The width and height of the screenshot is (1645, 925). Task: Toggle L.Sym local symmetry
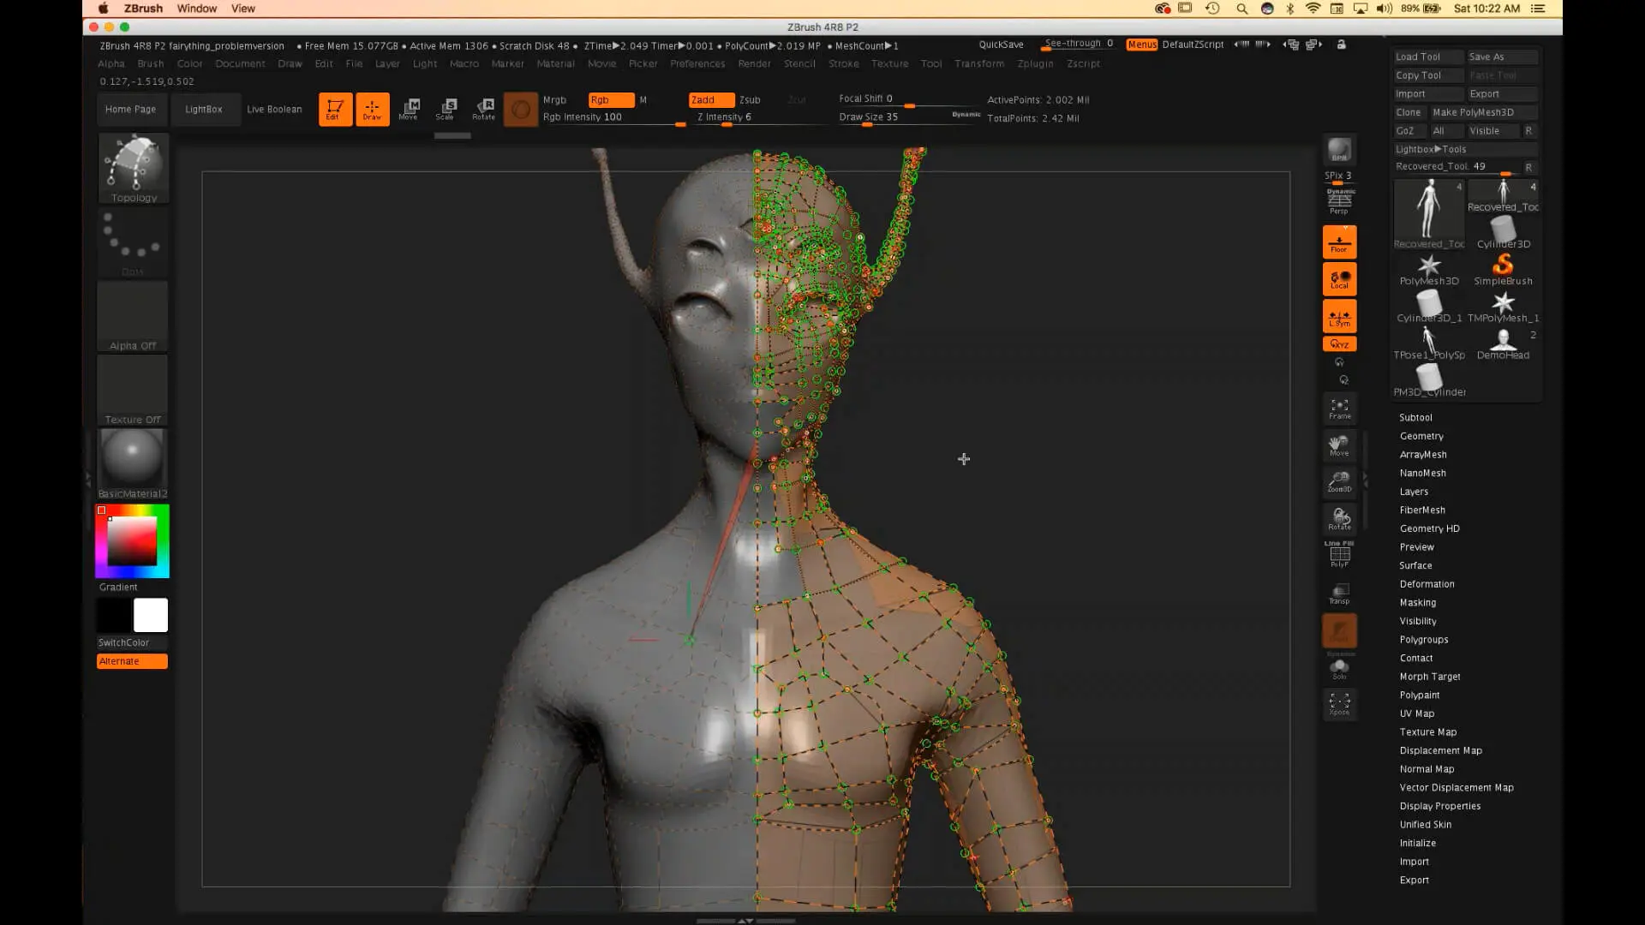(x=1339, y=316)
